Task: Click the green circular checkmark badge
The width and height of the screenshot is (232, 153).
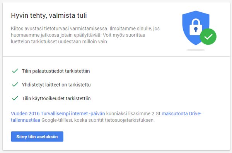Action: (208, 37)
